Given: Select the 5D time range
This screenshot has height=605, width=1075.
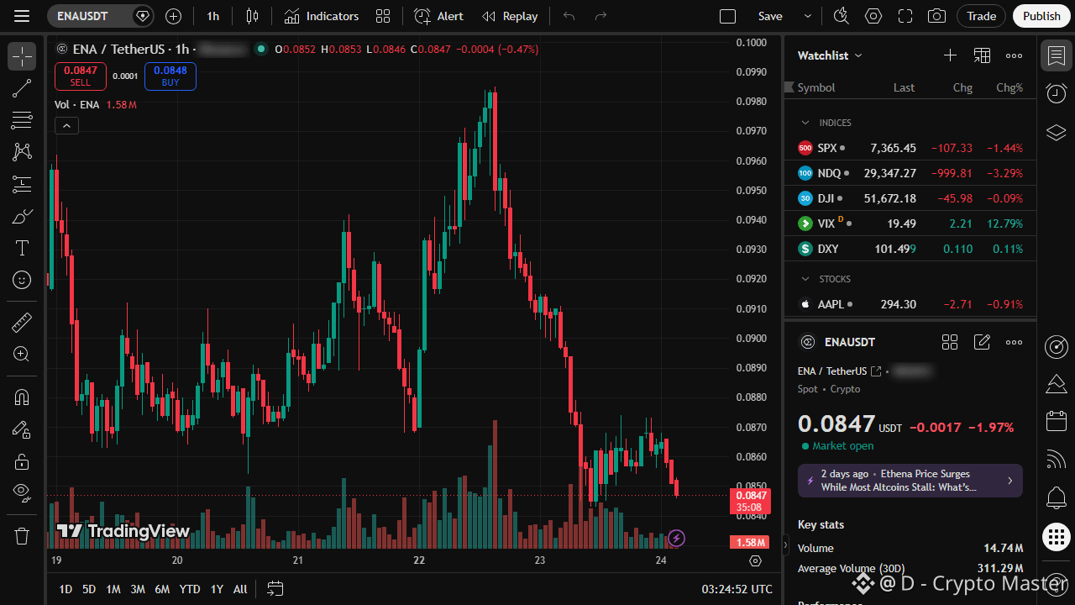Looking at the screenshot, I should [89, 589].
